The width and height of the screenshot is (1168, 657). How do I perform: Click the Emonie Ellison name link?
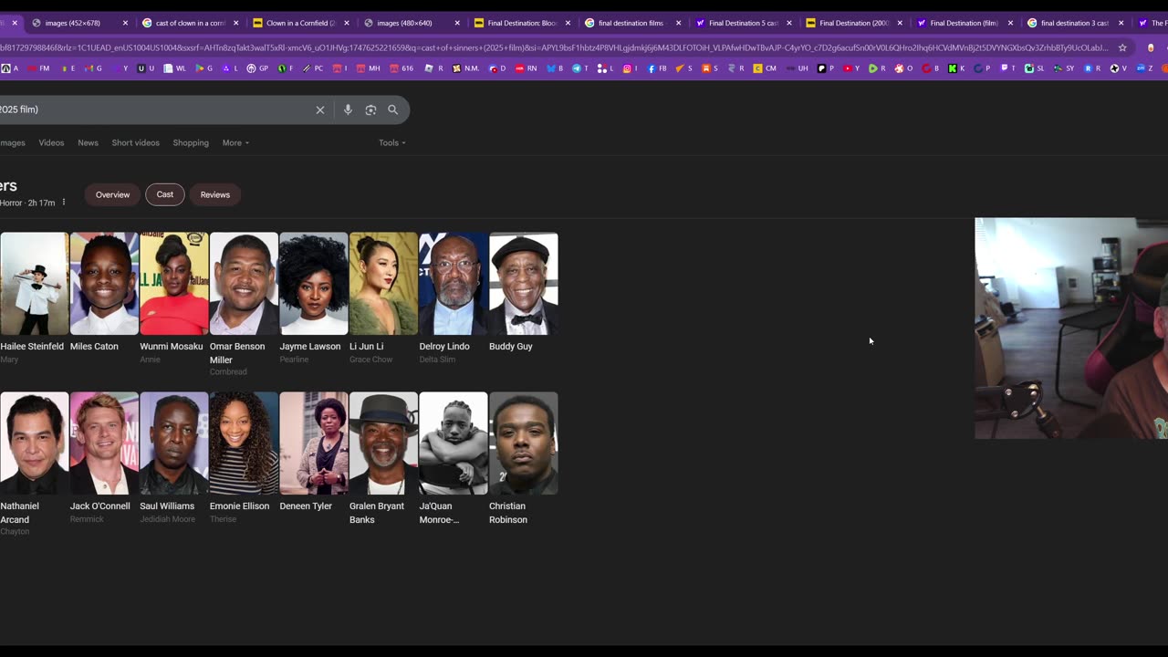pos(240,506)
